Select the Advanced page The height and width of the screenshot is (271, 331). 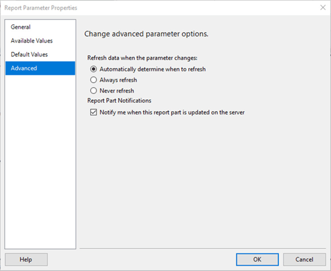40,68
